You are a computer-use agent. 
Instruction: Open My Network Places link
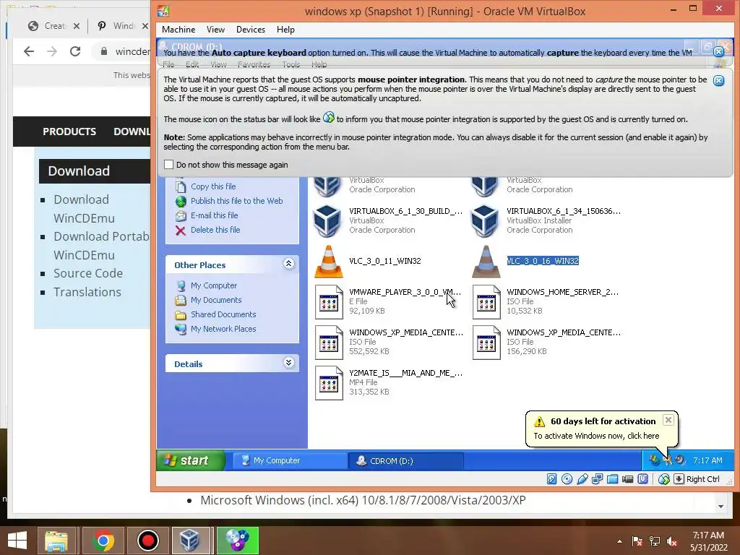223,329
